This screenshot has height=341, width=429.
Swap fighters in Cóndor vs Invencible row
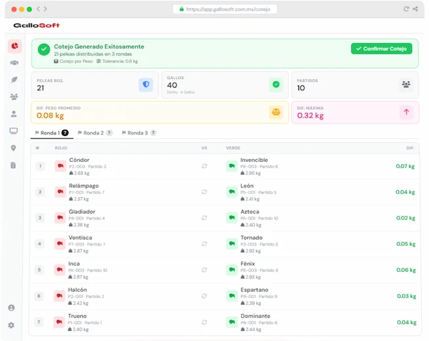click(x=204, y=166)
